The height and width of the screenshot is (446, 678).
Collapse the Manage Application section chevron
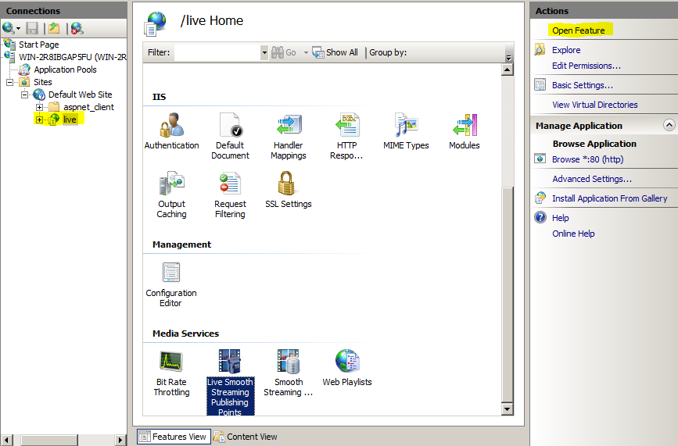[669, 125]
